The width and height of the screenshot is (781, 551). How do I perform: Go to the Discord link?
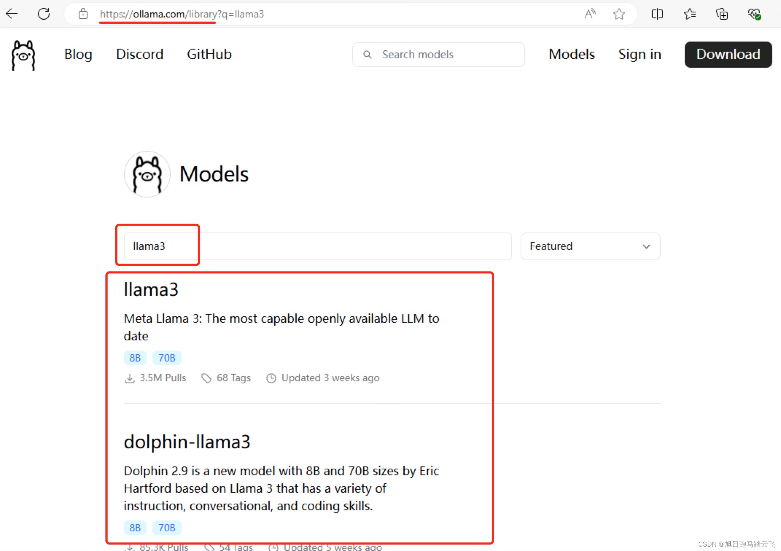click(x=139, y=54)
